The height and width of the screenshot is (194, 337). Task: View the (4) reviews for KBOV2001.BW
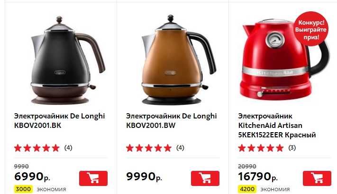pyautogui.click(x=180, y=148)
